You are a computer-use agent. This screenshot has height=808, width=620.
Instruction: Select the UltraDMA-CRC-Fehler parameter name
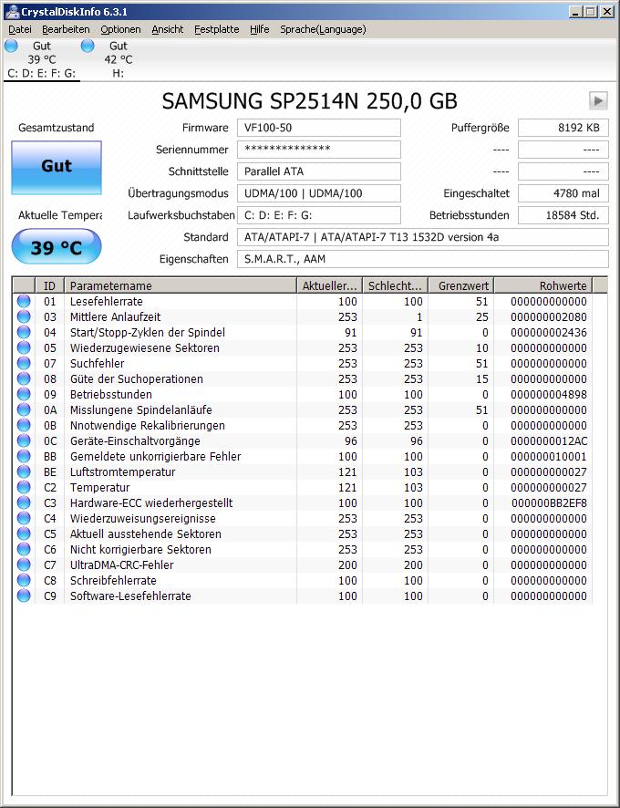click(121, 565)
